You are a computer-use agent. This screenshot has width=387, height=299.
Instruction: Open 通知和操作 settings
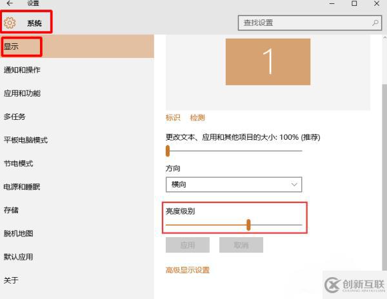coord(77,70)
